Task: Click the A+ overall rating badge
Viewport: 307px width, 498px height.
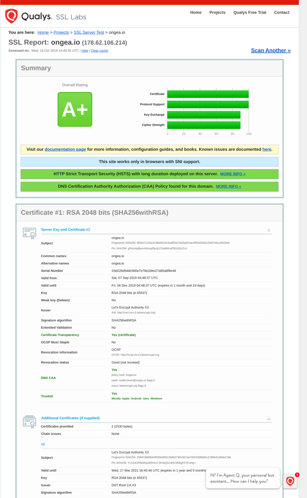Action: click(x=75, y=109)
